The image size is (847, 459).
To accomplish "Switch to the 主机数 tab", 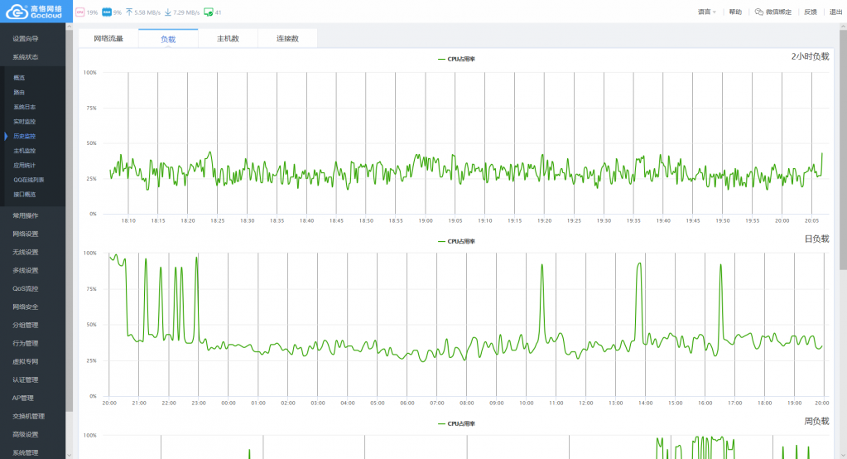I will coord(228,38).
